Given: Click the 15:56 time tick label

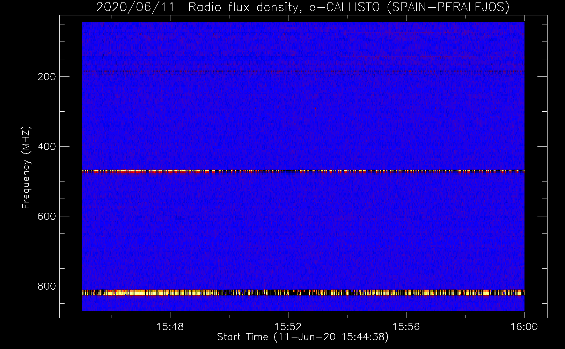Looking at the screenshot, I should click(406, 327).
